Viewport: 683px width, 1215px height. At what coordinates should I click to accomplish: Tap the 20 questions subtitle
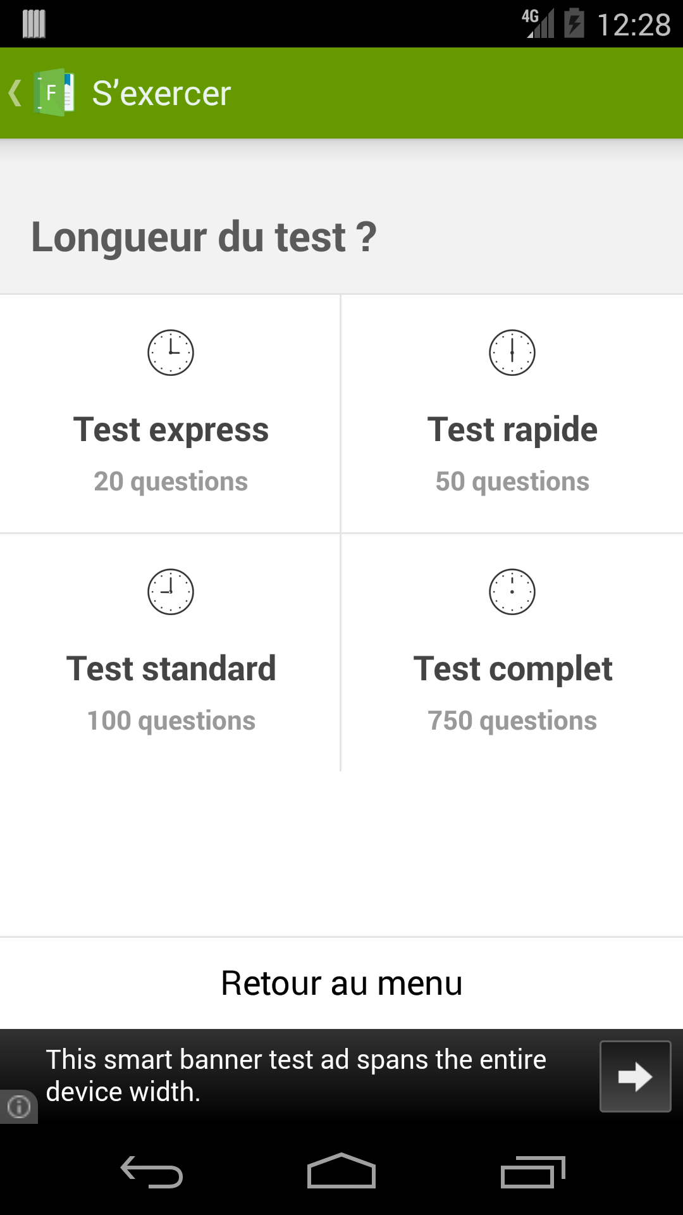coord(171,482)
